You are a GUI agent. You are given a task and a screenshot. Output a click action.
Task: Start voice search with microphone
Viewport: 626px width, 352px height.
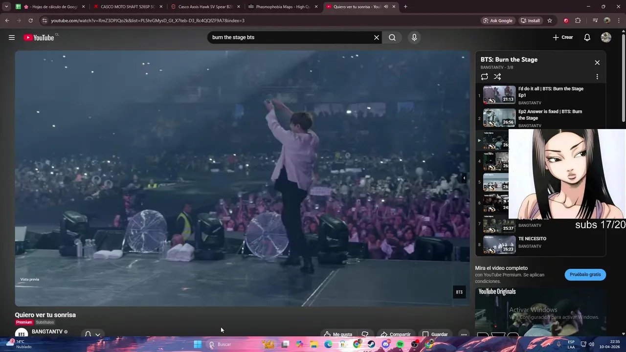click(x=414, y=37)
